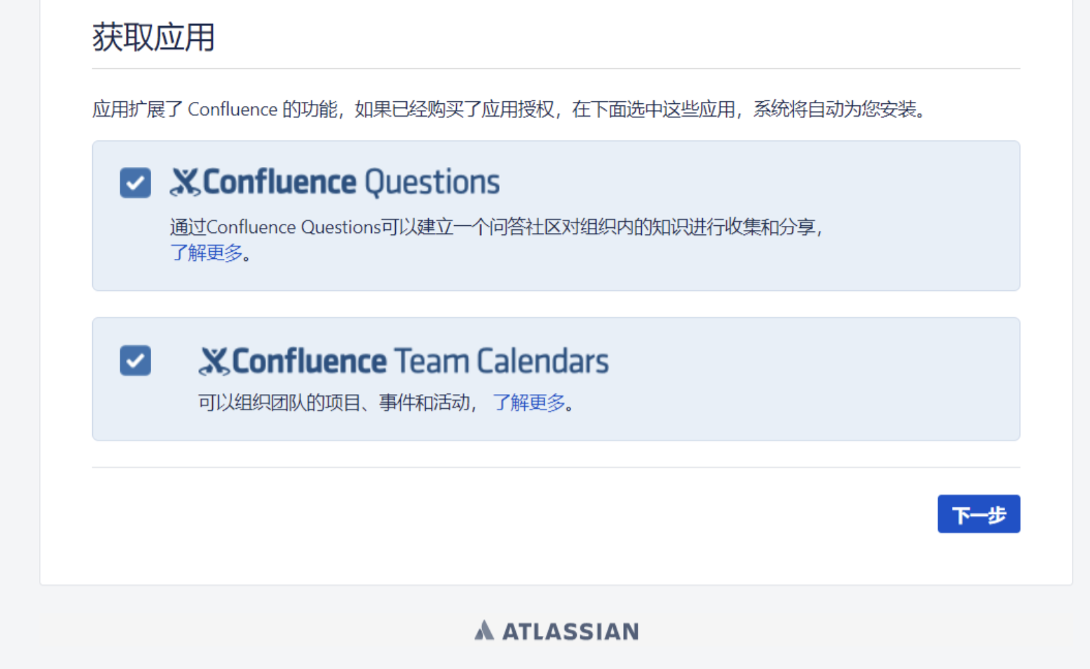This screenshot has width=1090, height=669.
Task: Click the text 可以组织团队的项目、事件和活动
Action: 333,403
